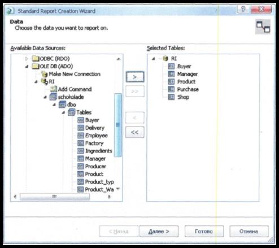Click the Product table icon in Available Data Sources

[x=81, y=174]
